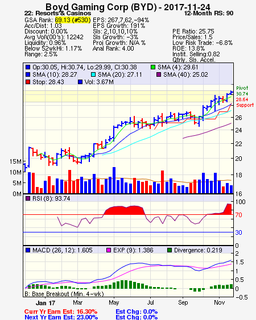Click the 'EXP (9): 1.386' legend text
Image resolution: width=256 pixels, height=320 pixels.
133,250
